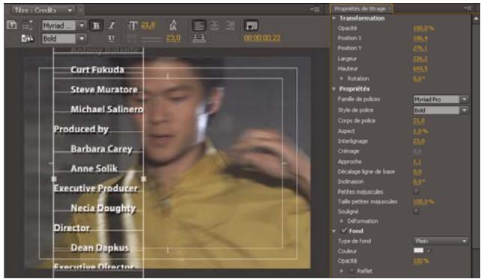The image size is (481, 279).
Task: Toggle Underline text formatting button
Action: 112,38
